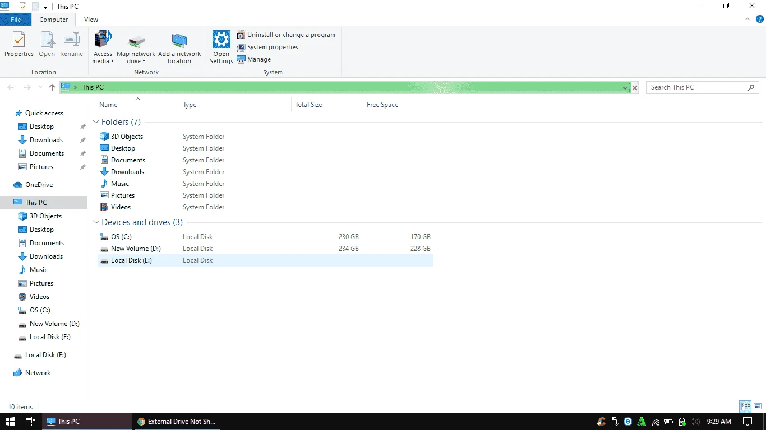
Task: Switch to the View ribbon tab
Action: [91, 20]
